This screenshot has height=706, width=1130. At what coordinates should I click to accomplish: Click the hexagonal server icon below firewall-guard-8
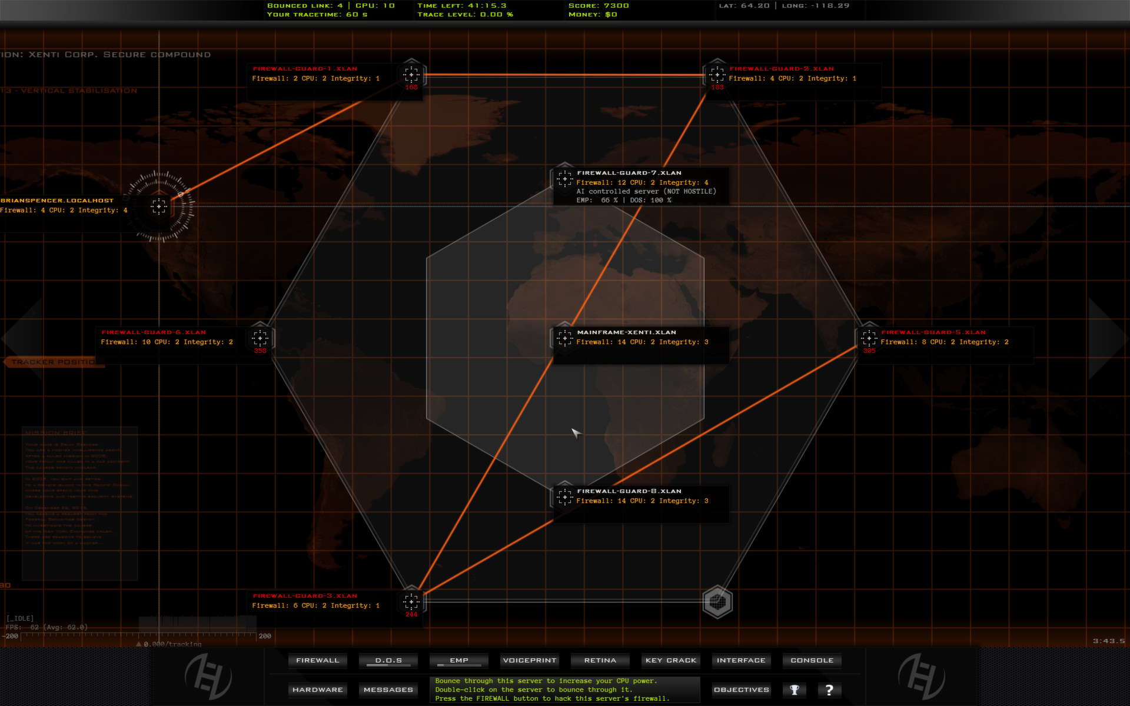[717, 601]
